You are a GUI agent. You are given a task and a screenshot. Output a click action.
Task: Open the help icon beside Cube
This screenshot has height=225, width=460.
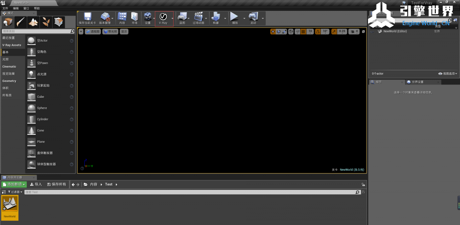[x=72, y=97]
